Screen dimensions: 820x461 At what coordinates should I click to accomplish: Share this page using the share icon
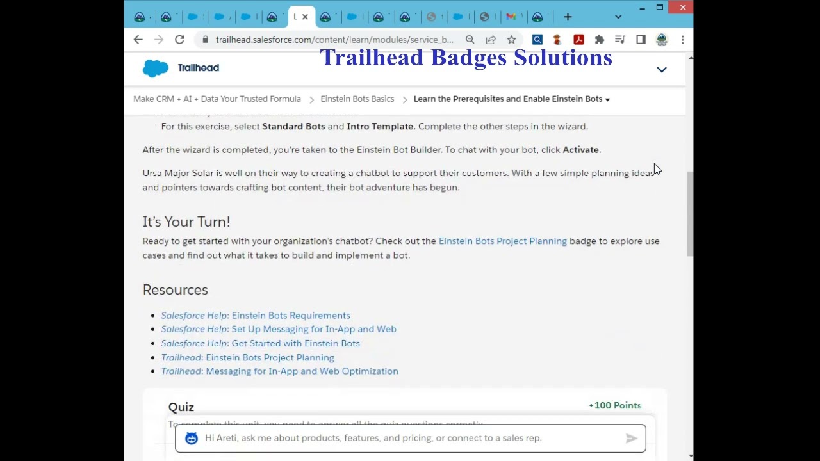click(x=491, y=40)
